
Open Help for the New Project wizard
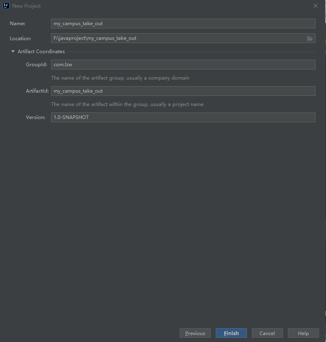tap(303, 333)
